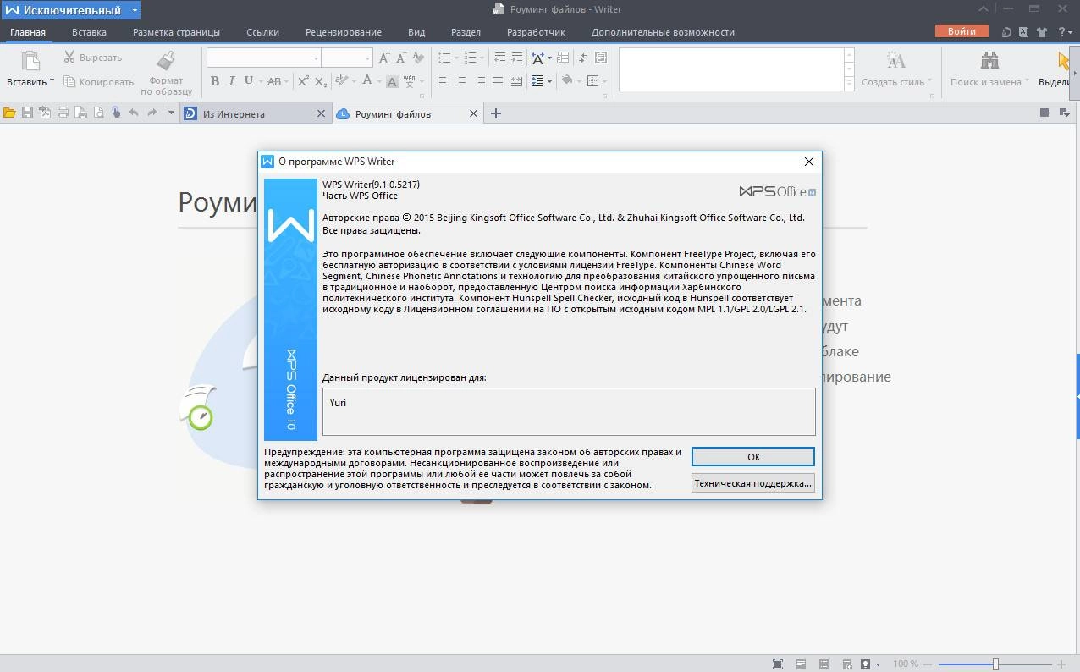Click the Open folder icon in quick toolbar
Viewport: 1080px width, 672px height.
click(x=9, y=113)
